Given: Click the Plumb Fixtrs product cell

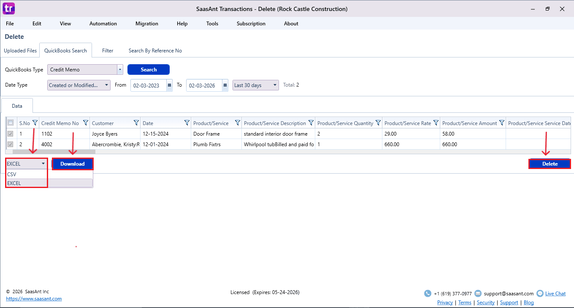Looking at the screenshot, I should tap(217, 144).
